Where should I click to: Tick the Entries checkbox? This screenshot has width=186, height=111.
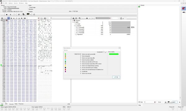76,26
